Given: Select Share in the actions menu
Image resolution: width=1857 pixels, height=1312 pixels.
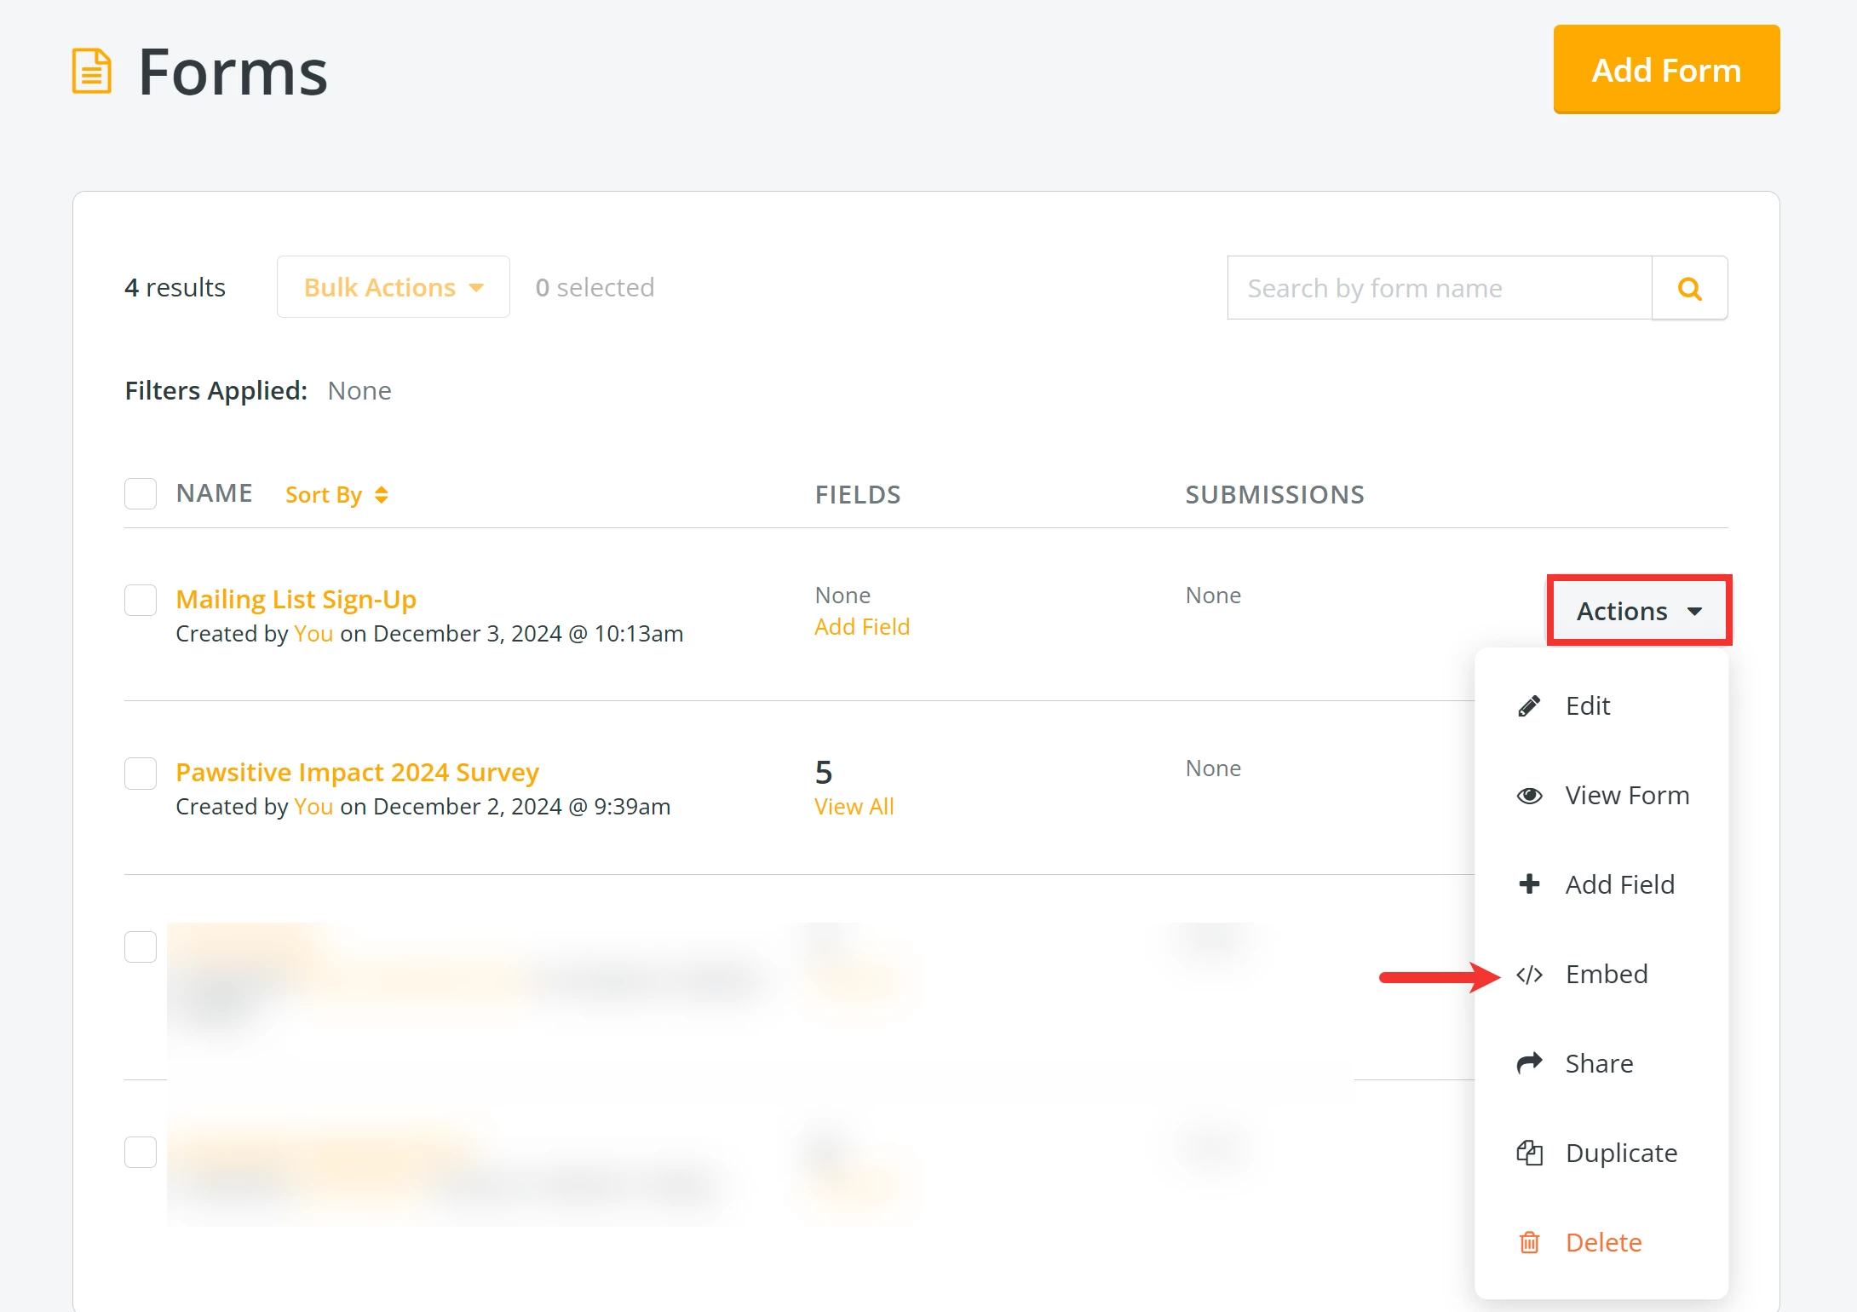Looking at the screenshot, I should pyautogui.click(x=1599, y=1063).
